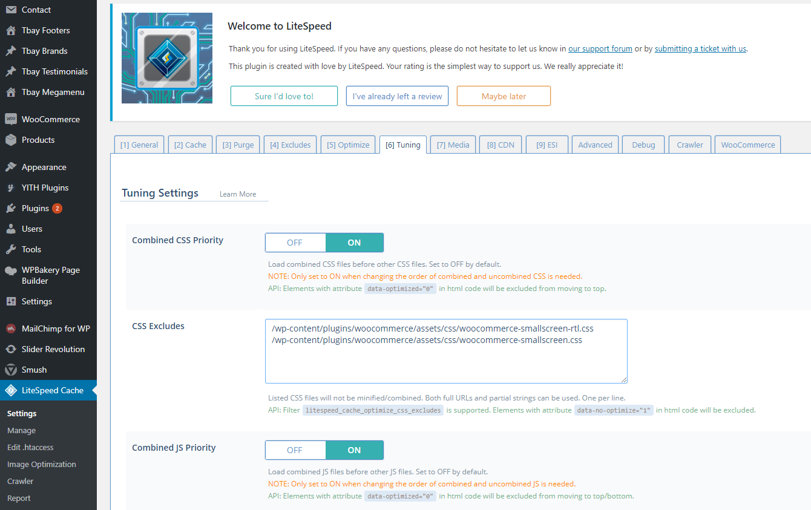Click the Appearance paintbrush icon
The width and height of the screenshot is (811, 510).
[x=11, y=167]
